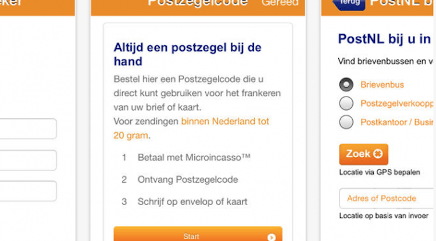The width and height of the screenshot is (436, 241).
Task: Click the arrow icon on Start button
Action: [271, 237]
